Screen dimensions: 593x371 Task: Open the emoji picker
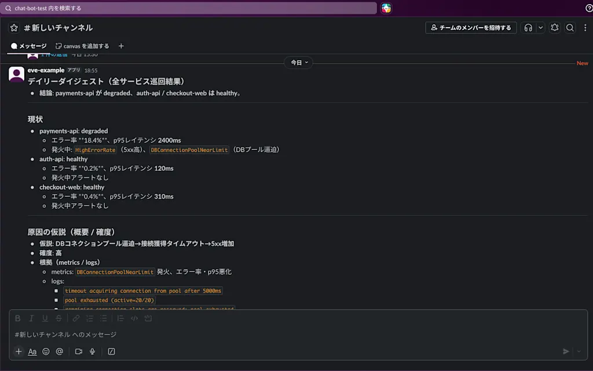(x=46, y=351)
